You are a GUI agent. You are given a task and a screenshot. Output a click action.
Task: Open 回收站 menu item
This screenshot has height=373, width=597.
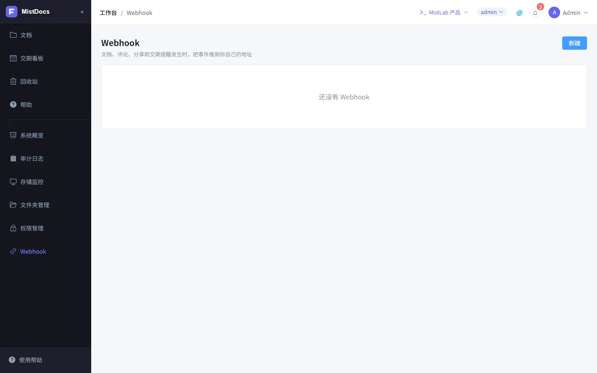click(x=46, y=81)
